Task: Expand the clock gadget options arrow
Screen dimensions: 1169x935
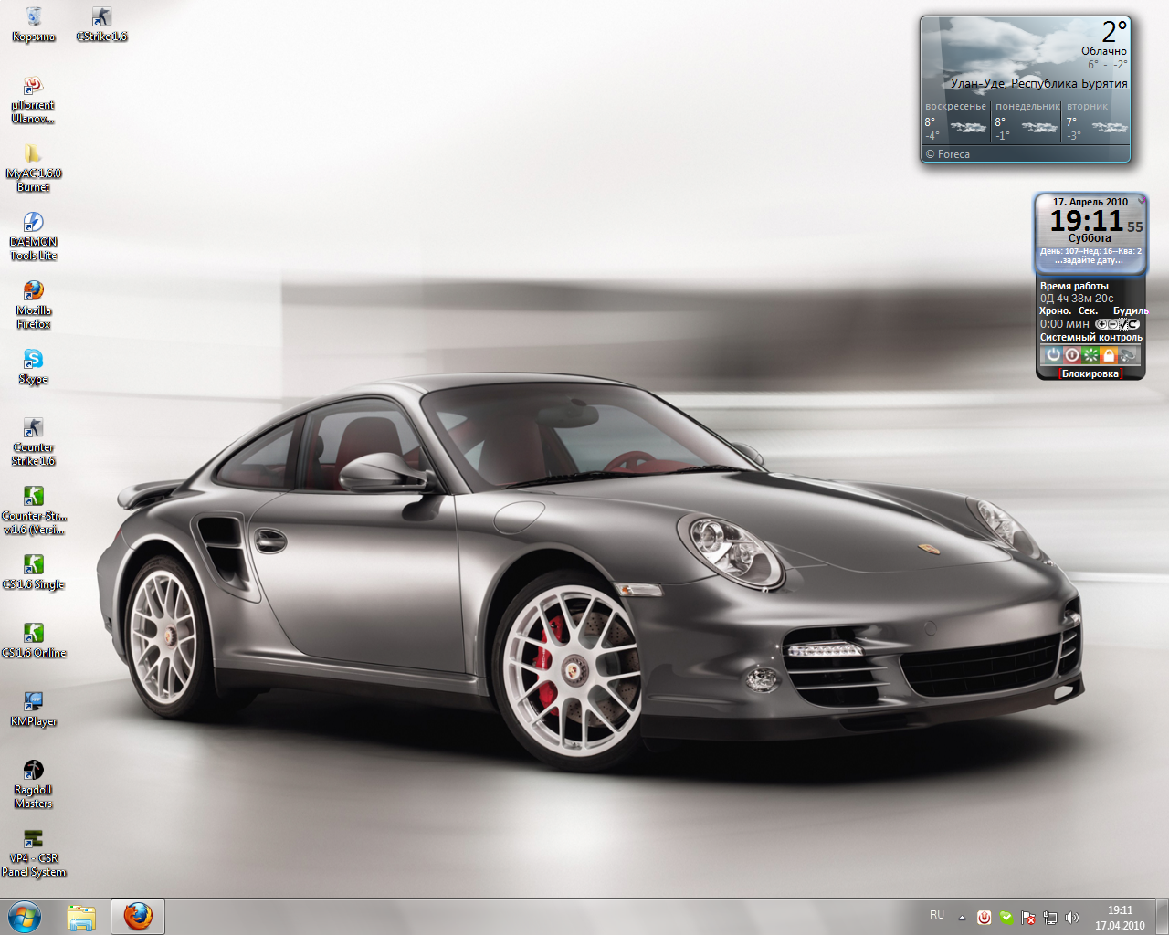Action: [x=1141, y=201]
